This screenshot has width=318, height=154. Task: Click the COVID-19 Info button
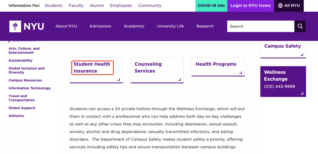coord(211,6)
